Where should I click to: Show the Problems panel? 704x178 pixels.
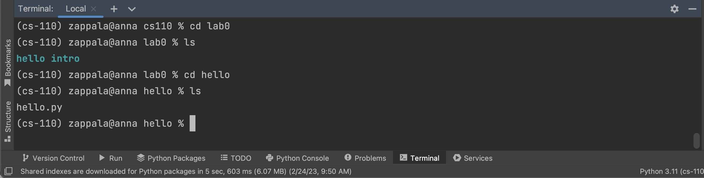pyautogui.click(x=365, y=158)
